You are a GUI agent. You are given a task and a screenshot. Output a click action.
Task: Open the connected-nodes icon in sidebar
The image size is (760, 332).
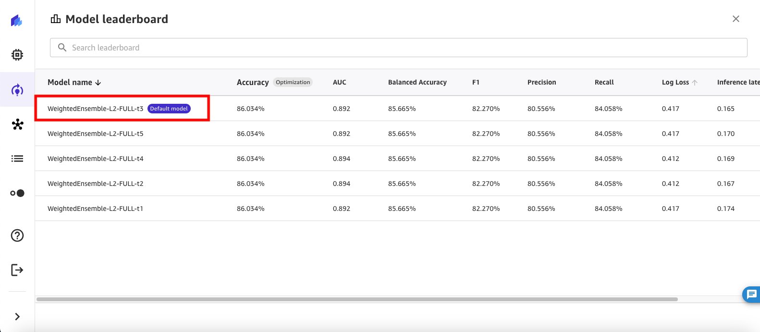(17, 125)
